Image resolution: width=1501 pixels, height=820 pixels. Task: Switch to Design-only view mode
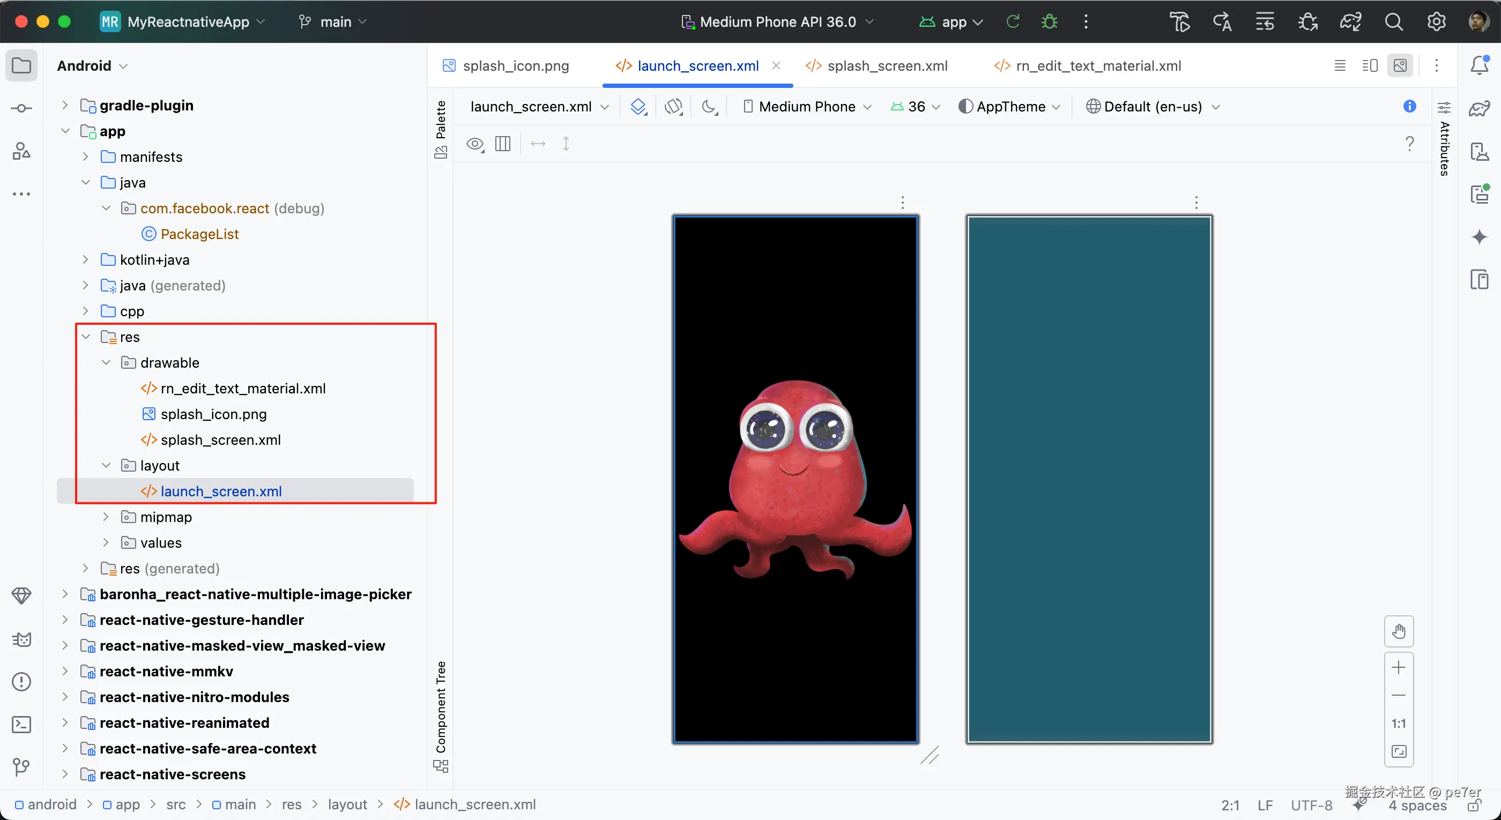pyautogui.click(x=1400, y=65)
